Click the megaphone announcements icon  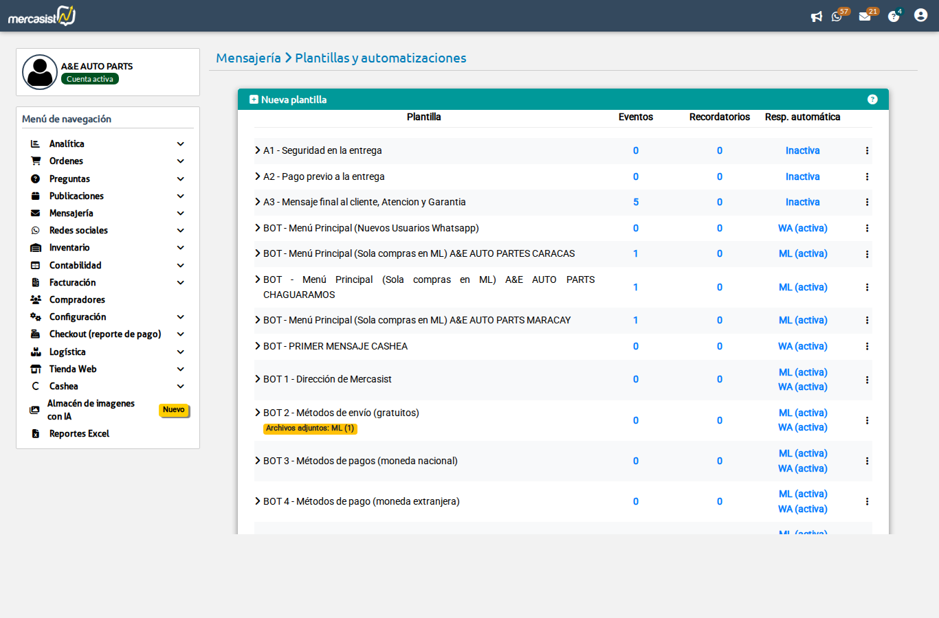(817, 16)
